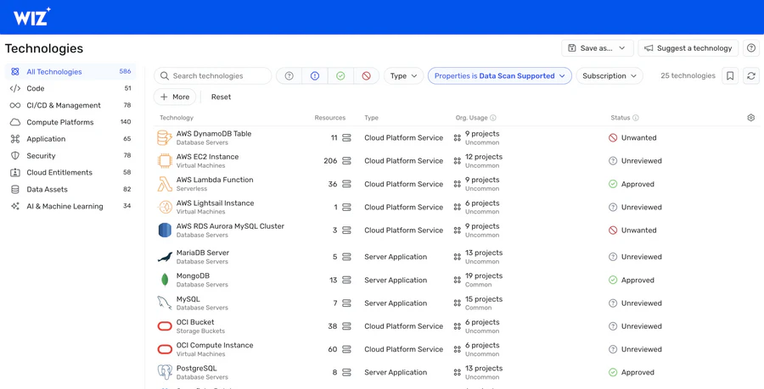
Task: Sort by Type column header
Action: click(371, 118)
